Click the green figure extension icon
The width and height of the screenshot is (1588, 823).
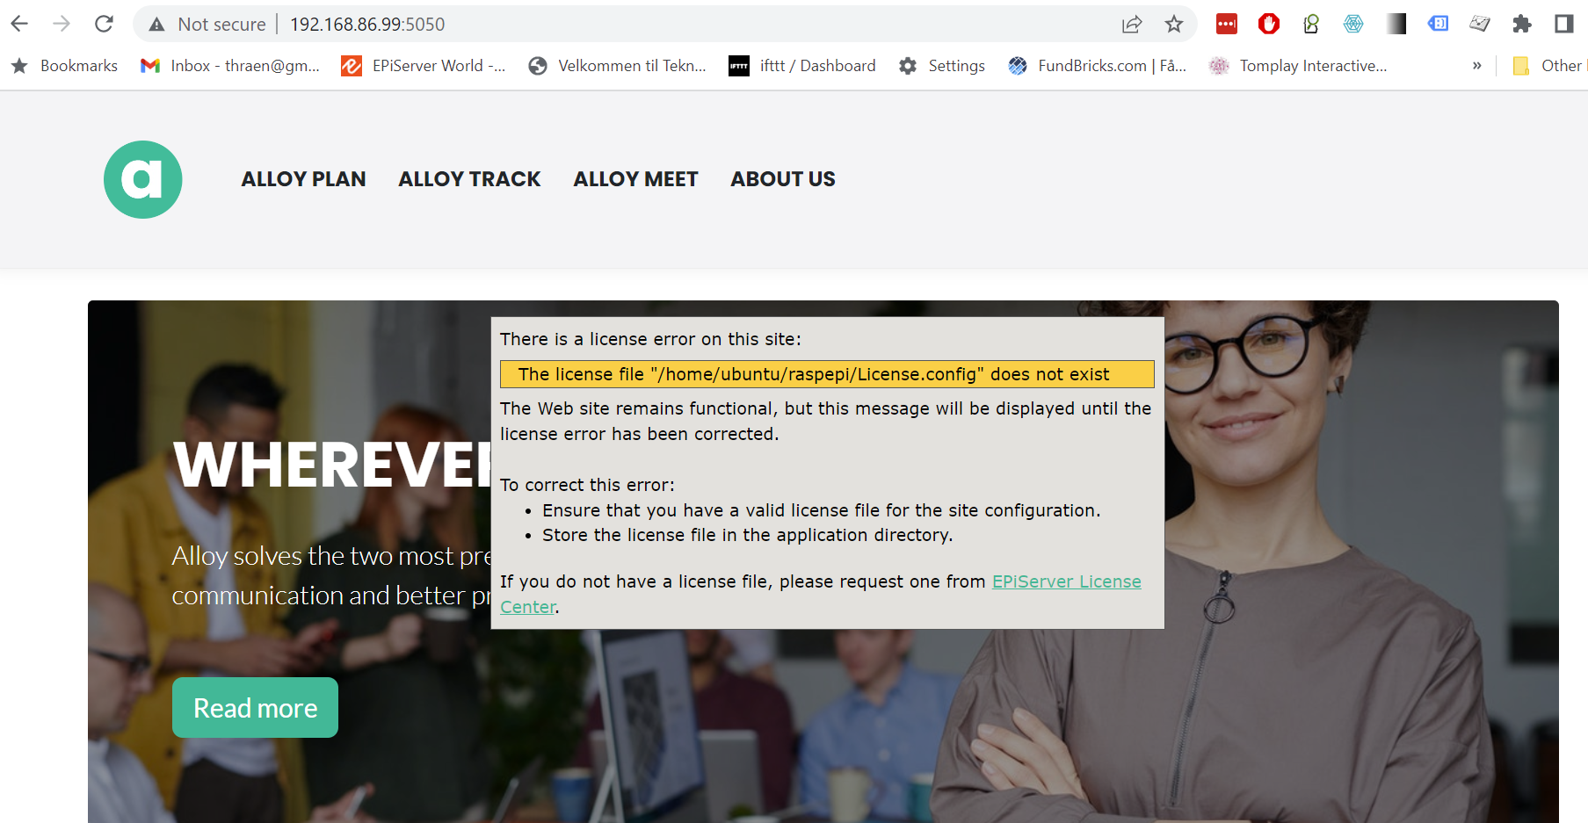click(x=1311, y=24)
